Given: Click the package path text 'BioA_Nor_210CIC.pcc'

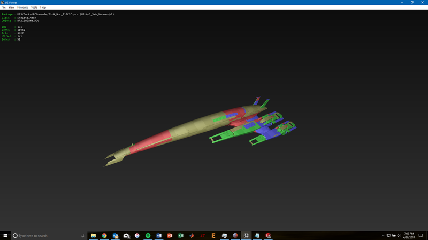Looking at the screenshot, I should (x=63, y=14).
